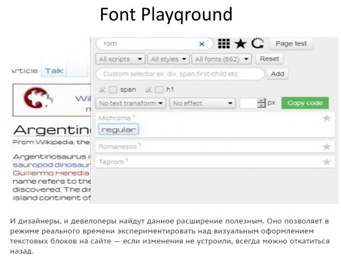The height and width of the screenshot is (256, 341).
Task: Enable the span checkbox
Action: coord(113,90)
